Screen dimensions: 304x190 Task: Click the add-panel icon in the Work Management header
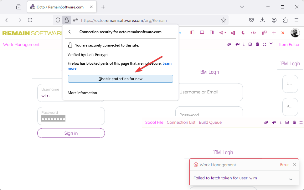[250, 44]
